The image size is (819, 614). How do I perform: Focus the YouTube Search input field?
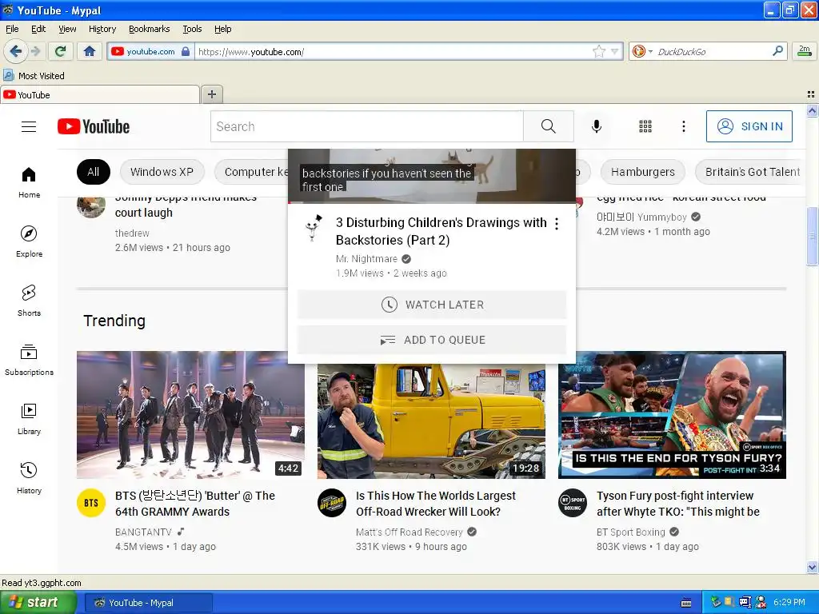pyautogui.click(x=366, y=126)
